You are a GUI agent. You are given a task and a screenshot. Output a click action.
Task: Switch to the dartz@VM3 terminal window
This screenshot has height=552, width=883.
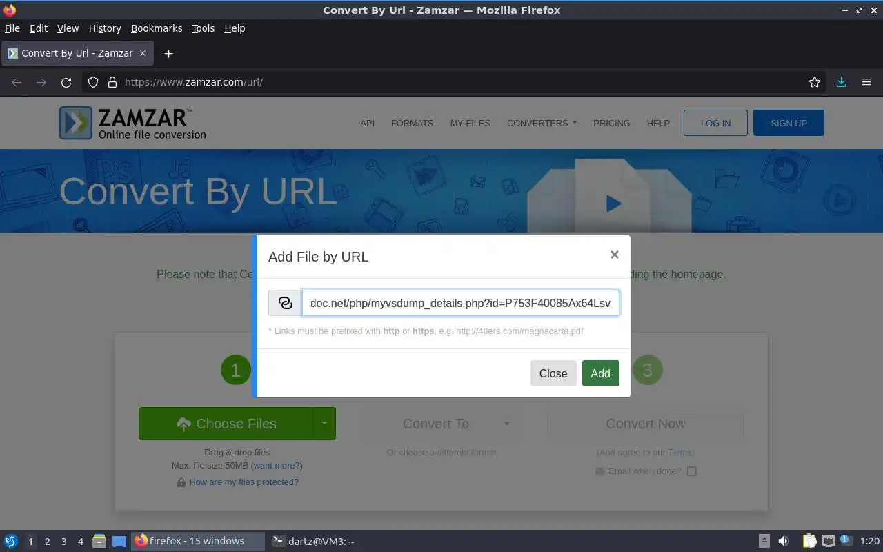[314, 541]
